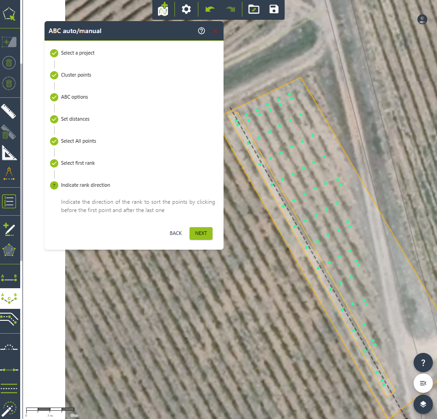Open the user account profile icon
Screen dimensions: 437x419
tap(422, 19)
